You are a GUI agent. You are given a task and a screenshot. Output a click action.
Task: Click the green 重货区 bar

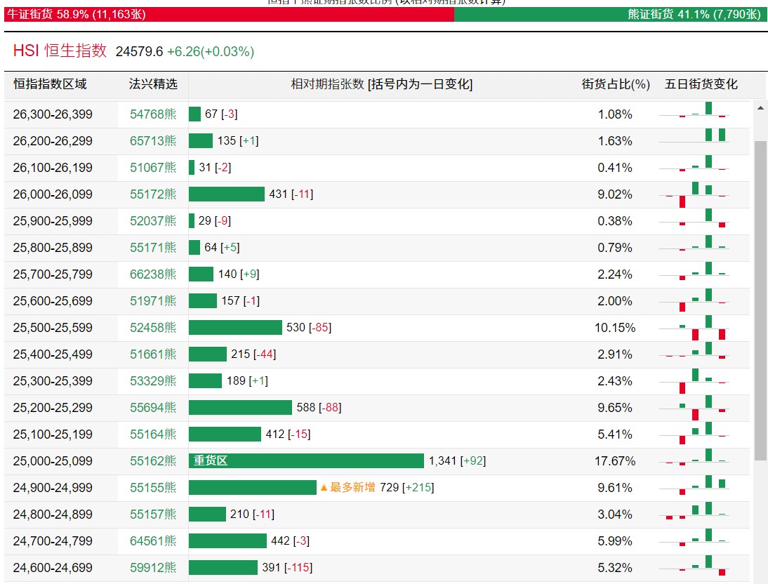click(306, 460)
